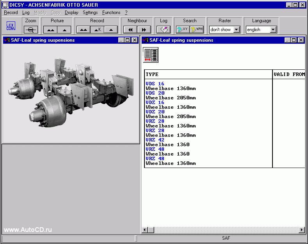308x244 pixels.
Task: Click text "Wheelbase 2050mm" under VDS 20
Action: (x=171, y=98)
